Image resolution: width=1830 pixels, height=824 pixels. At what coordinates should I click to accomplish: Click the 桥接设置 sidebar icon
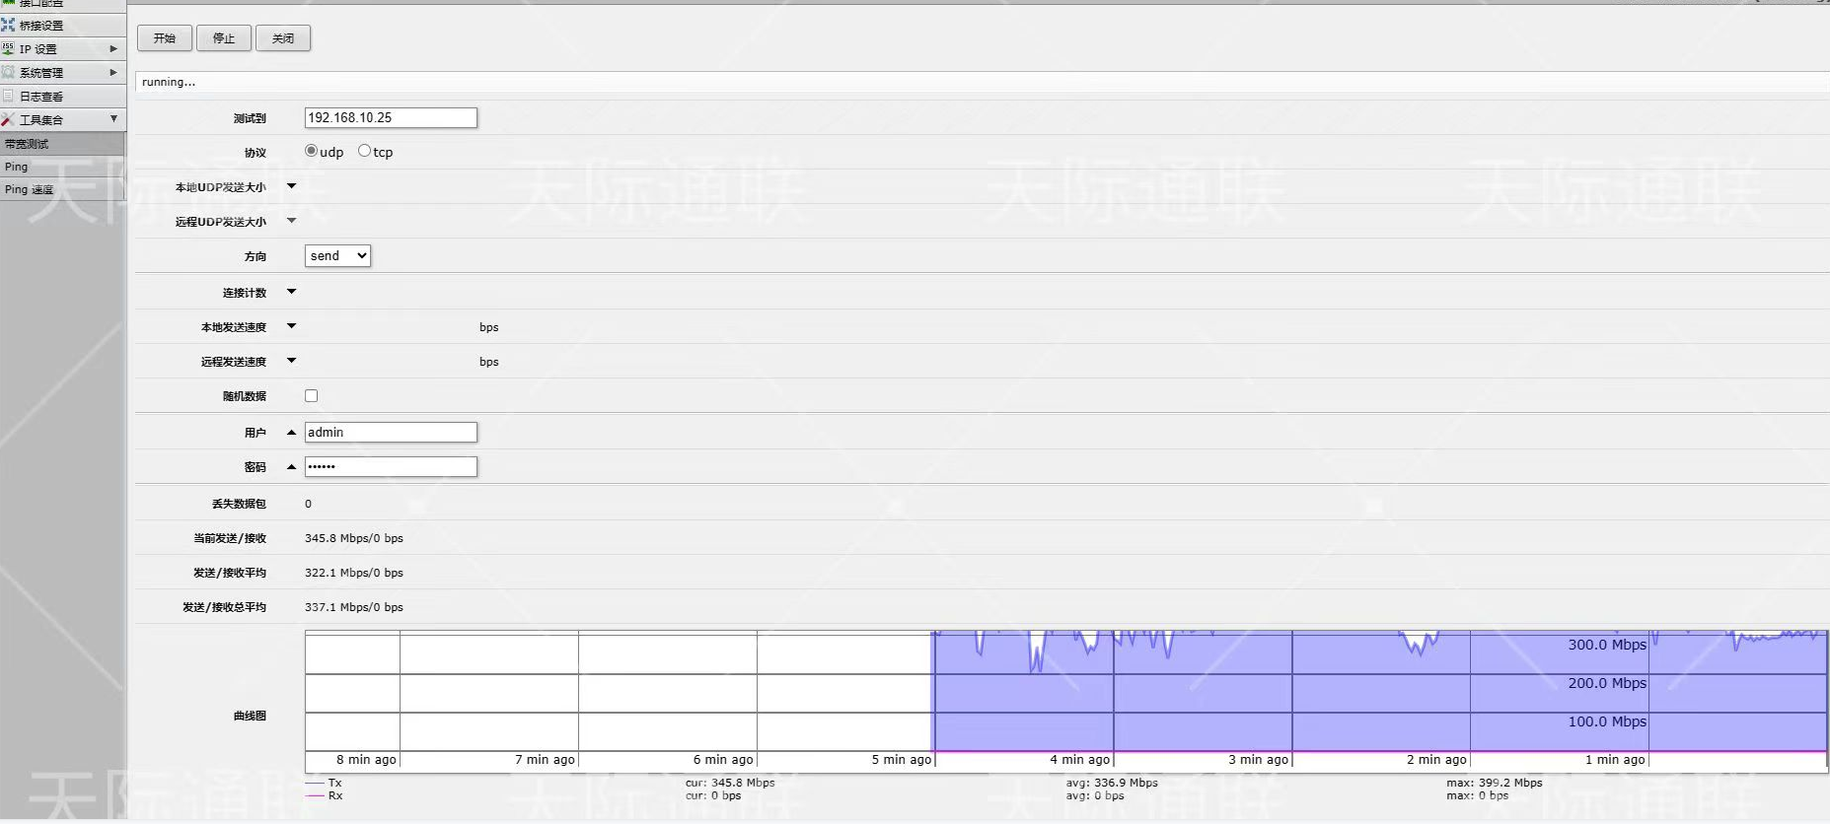click(8, 25)
